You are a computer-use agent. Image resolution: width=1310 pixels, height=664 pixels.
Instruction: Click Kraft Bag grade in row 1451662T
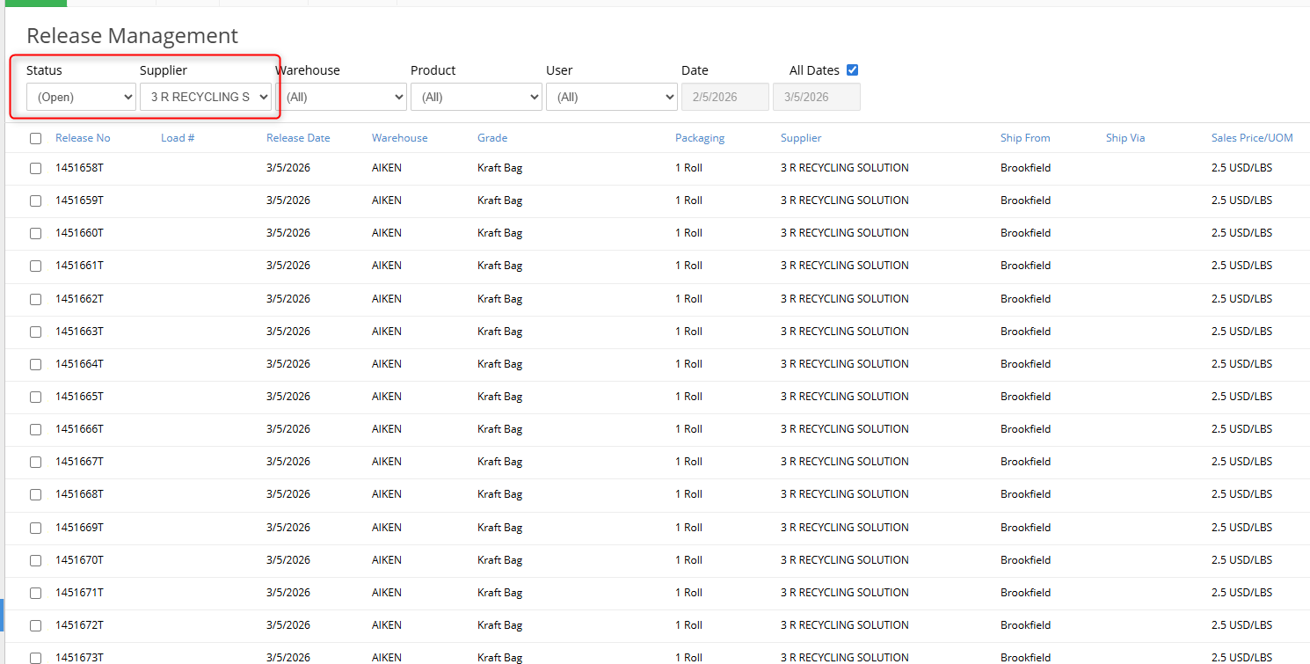tap(500, 299)
